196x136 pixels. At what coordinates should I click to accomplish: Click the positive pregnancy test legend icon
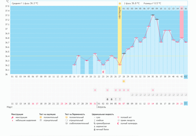(x=67, y=117)
